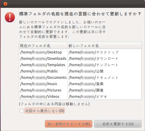Tick the 次回から表示しない(D) checkbox
Viewport: 145px width, 131px height.
pyautogui.click(x=21, y=111)
